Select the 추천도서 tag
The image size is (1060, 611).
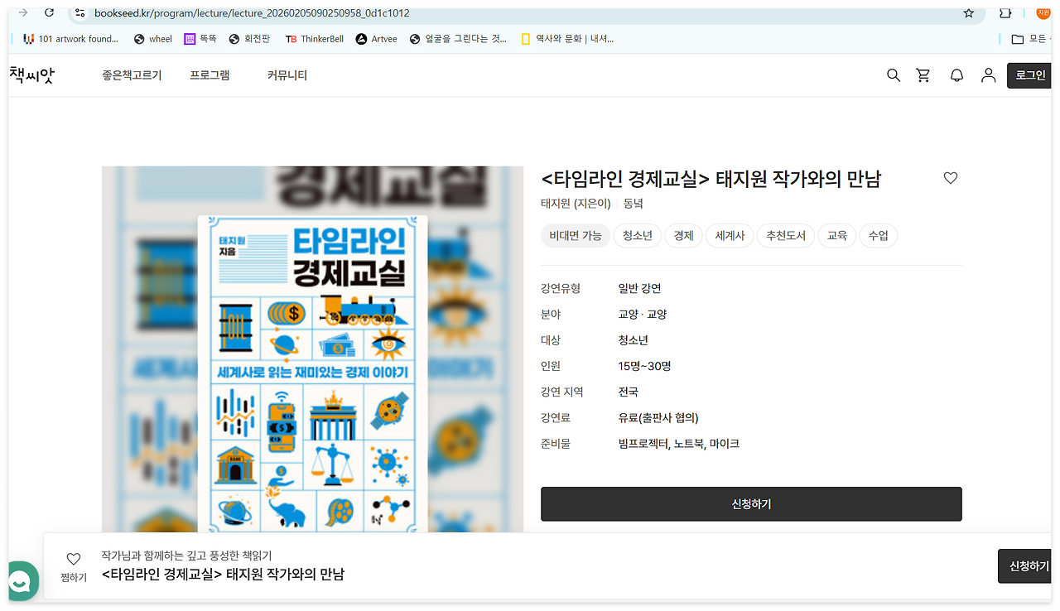(x=786, y=236)
